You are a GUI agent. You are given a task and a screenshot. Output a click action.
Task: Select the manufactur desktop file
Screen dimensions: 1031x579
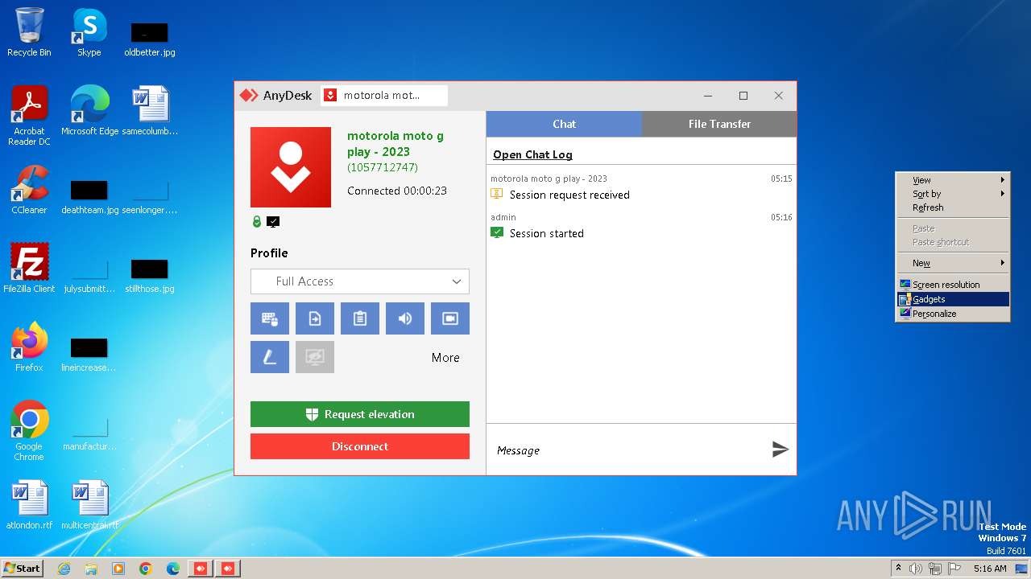89,433
